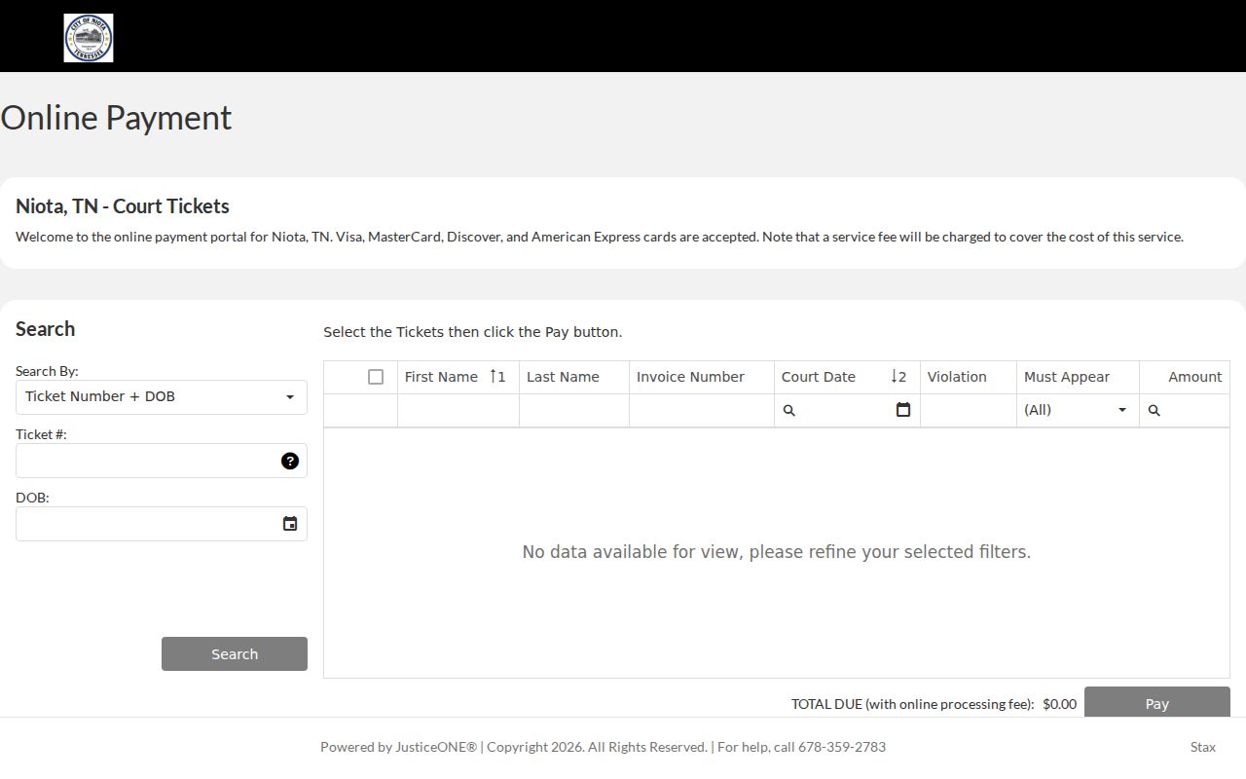Image resolution: width=1246 pixels, height=779 pixels.
Task: Click the Pay button
Action: [1157, 703]
